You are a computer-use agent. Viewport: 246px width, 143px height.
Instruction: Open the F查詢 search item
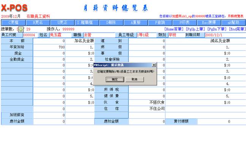click(160, 23)
